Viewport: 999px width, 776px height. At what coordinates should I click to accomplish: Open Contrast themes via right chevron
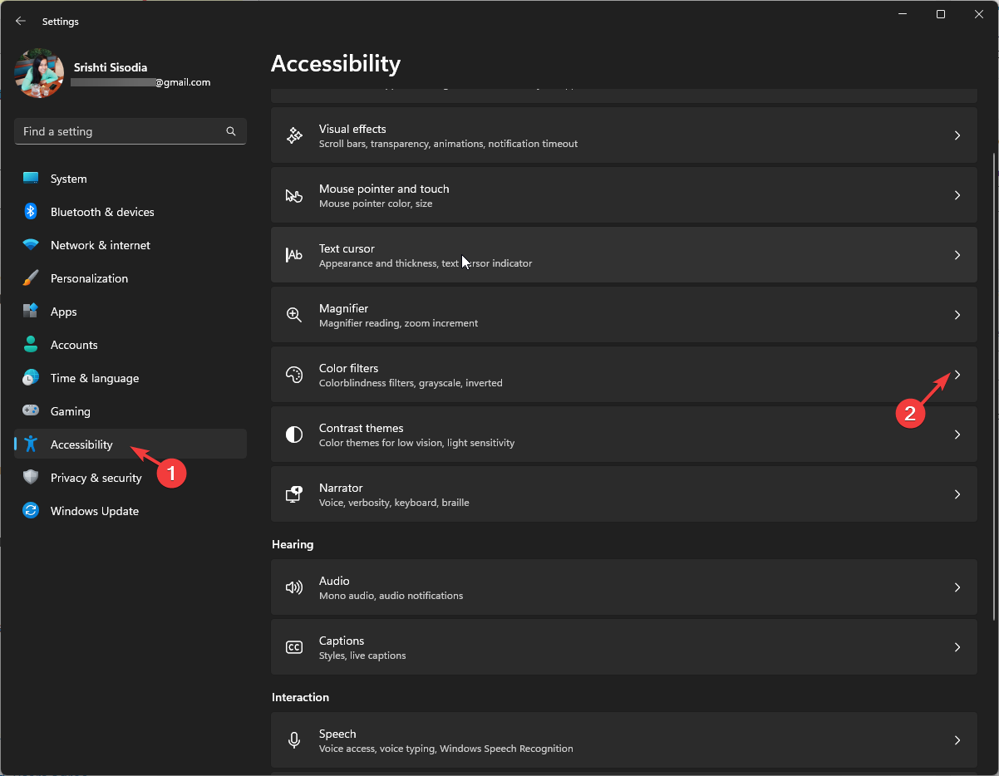click(957, 435)
